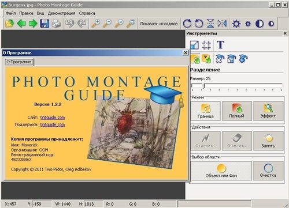Select the text tool T icon
This screenshot has width=289, height=208.
[x=220, y=45]
